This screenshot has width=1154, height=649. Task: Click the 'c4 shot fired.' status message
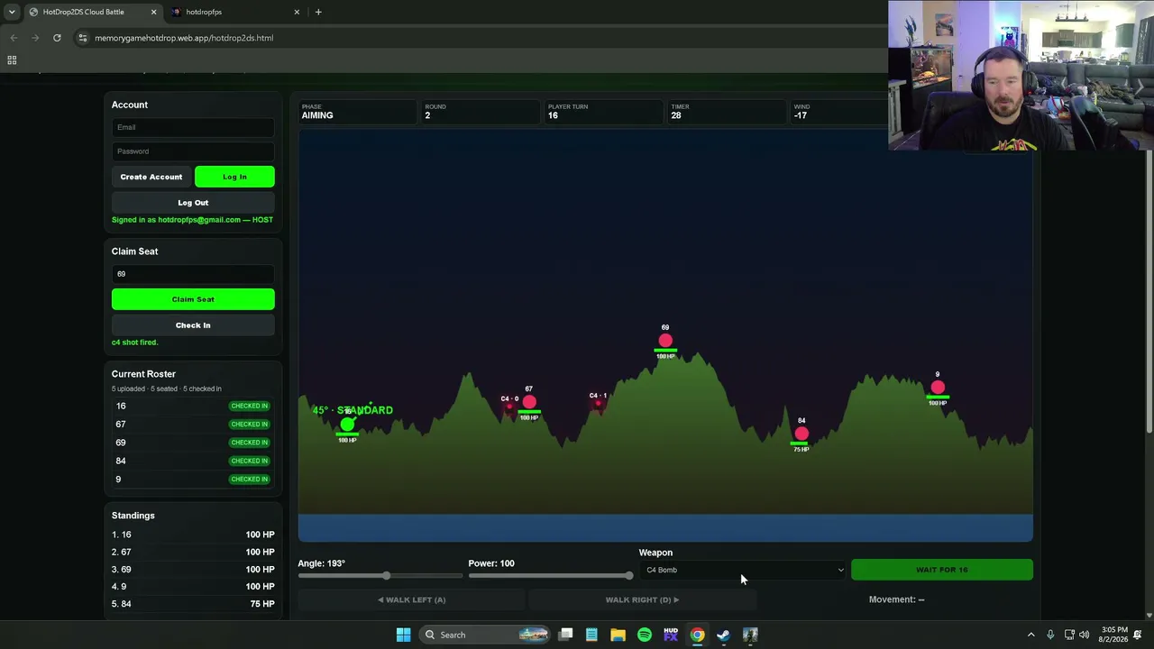coord(134,343)
